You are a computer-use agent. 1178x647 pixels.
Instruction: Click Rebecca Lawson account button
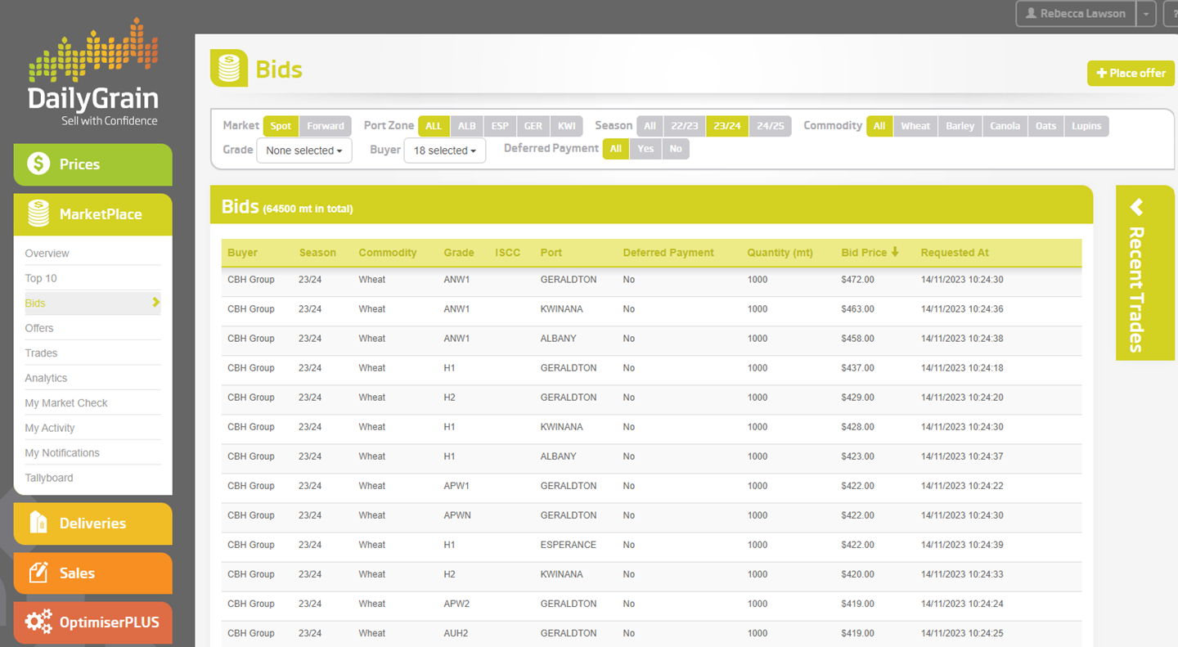[x=1075, y=14]
